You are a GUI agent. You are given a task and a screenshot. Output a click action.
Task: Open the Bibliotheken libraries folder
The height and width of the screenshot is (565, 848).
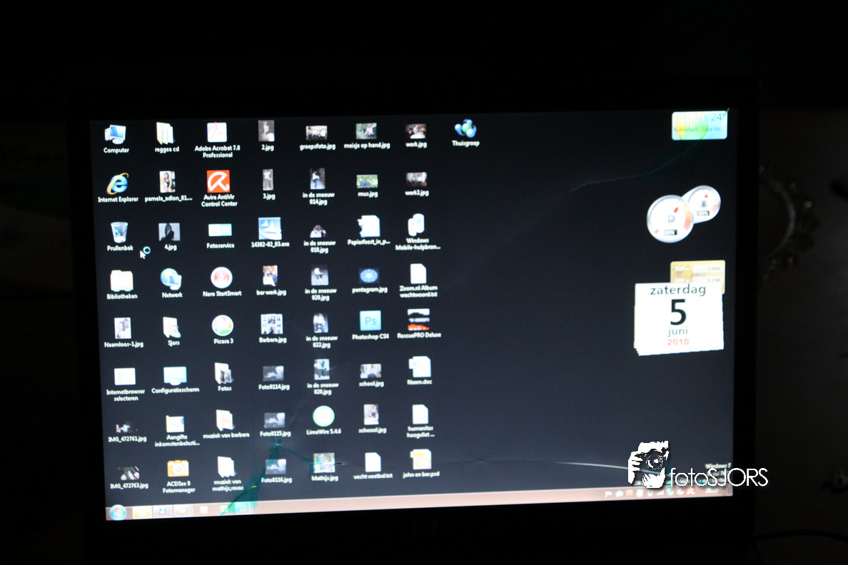[x=121, y=280]
